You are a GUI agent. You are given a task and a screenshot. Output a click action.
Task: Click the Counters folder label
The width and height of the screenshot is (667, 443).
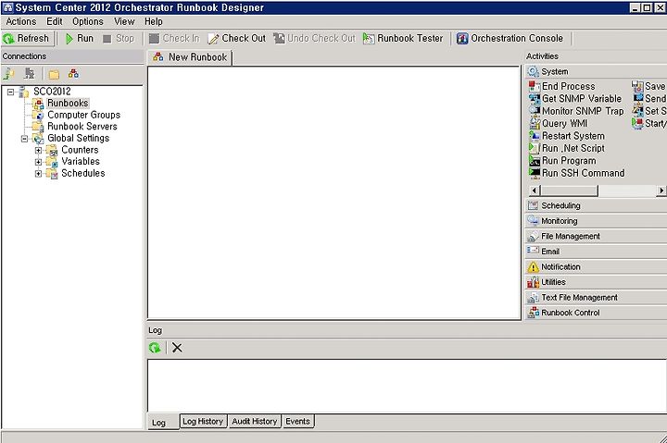(x=80, y=150)
